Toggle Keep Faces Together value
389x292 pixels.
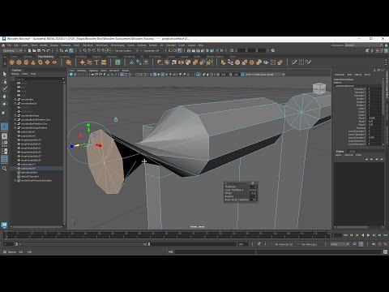pyautogui.click(x=254, y=200)
